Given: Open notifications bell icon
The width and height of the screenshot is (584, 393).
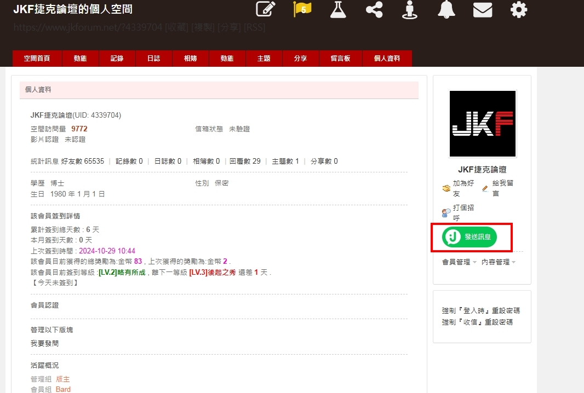Looking at the screenshot, I should 446,9.
